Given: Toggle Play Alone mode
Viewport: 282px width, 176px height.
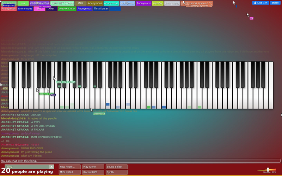Looking at the screenshot, I should coord(93,166).
